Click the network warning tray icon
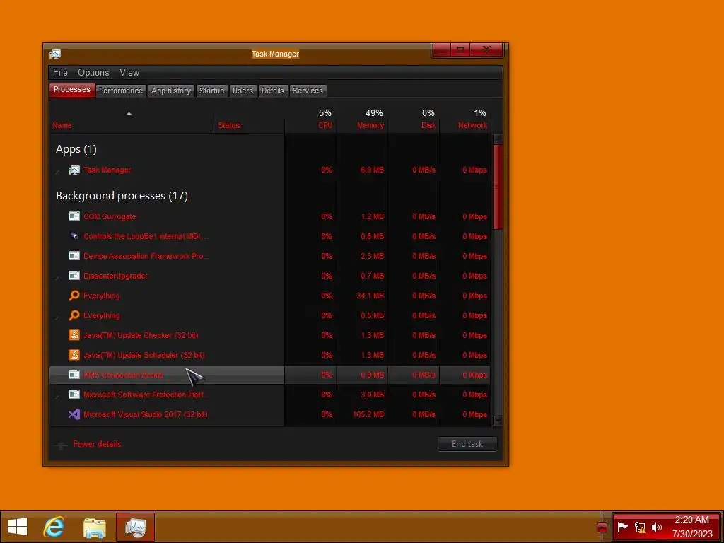The width and height of the screenshot is (724, 543). point(639,527)
